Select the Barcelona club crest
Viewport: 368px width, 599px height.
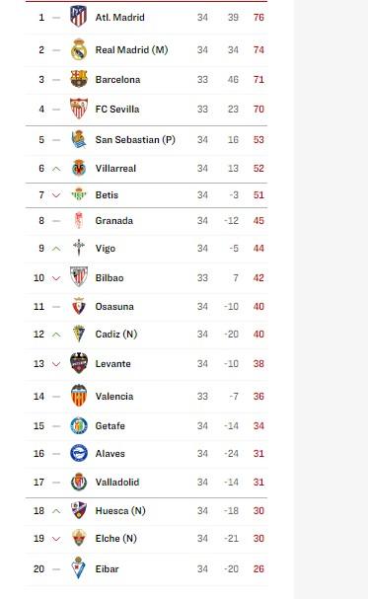[79, 79]
